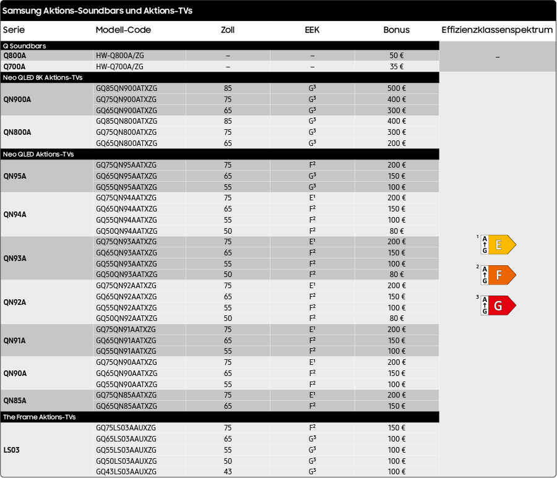Image resolution: width=557 pixels, height=478 pixels.
Task: Select model code GQ85QN800ATXZG
Action: point(126,121)
